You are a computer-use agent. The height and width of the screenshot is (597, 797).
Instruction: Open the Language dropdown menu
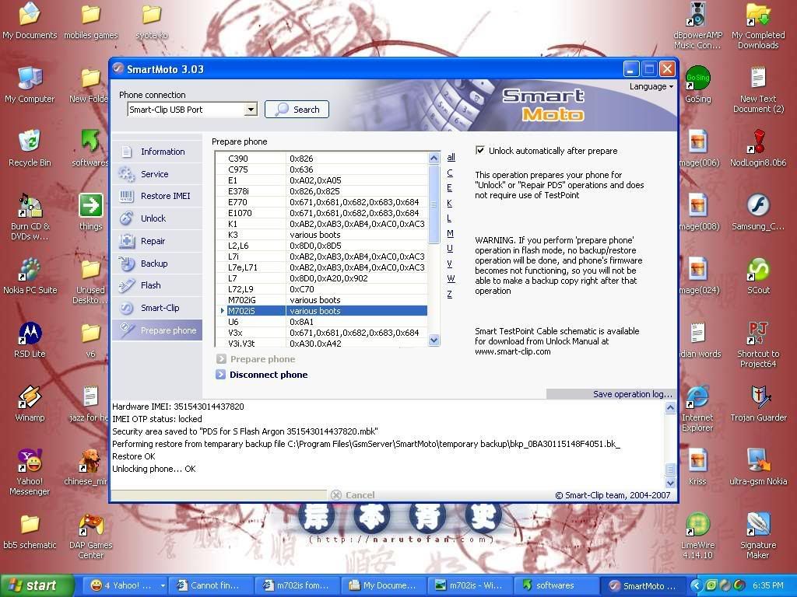pos(651,86)
